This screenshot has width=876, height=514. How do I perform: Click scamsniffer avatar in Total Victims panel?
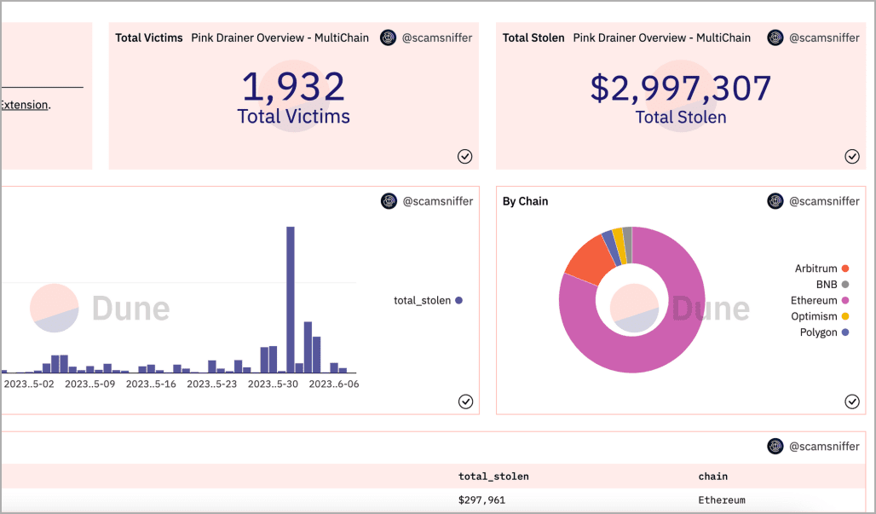click(x=389, y=38)
